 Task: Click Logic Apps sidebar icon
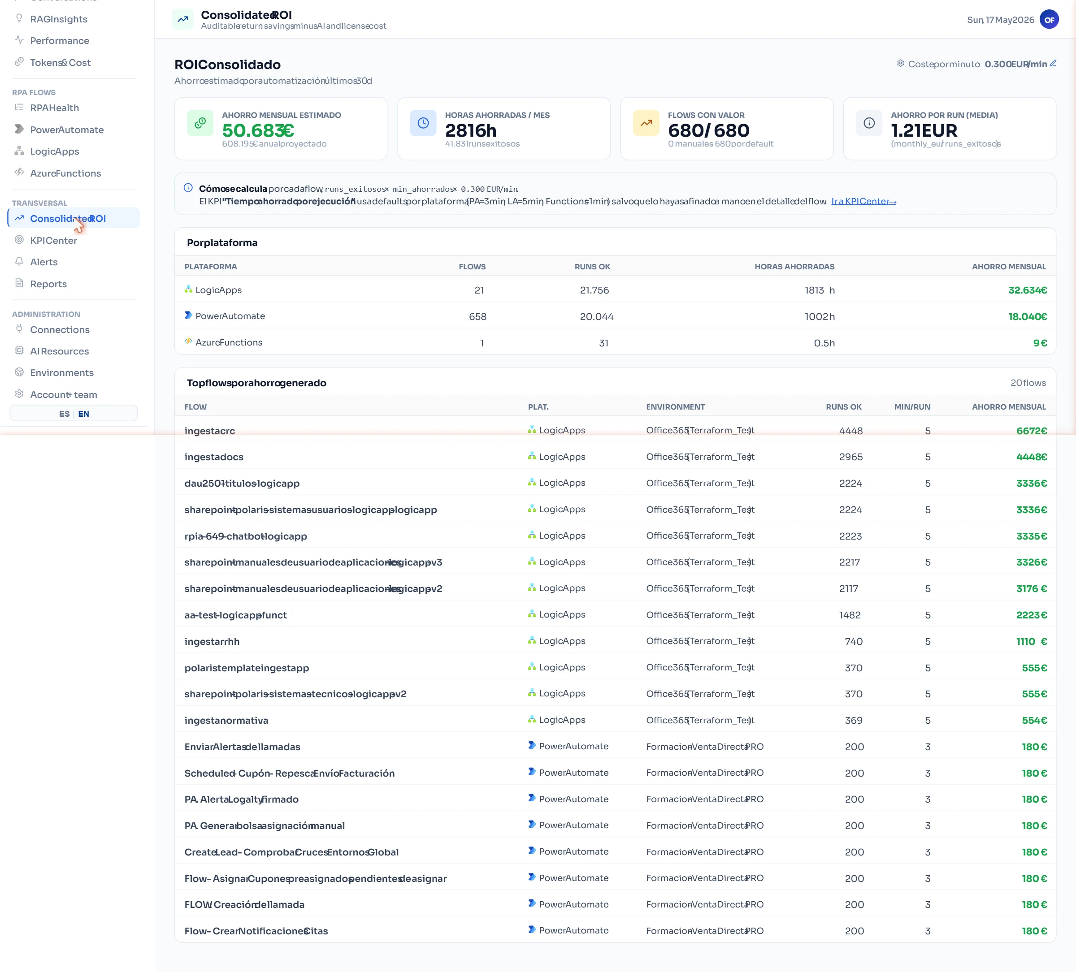19,151
